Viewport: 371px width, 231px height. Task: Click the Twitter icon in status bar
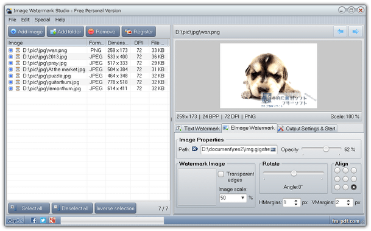43,221
